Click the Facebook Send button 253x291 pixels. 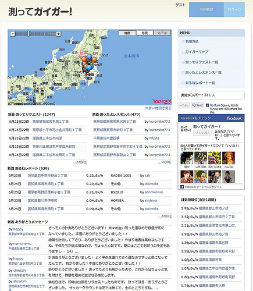point(197,105)
